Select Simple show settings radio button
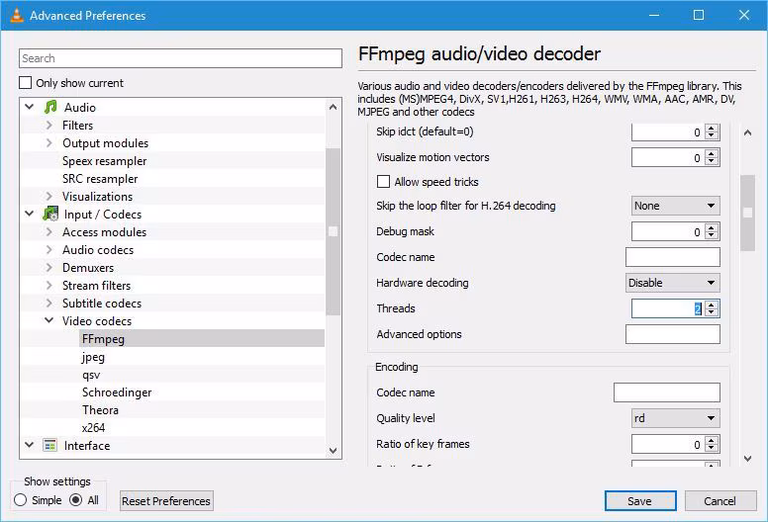The image size is (768, 522). [x=21, y=500]
